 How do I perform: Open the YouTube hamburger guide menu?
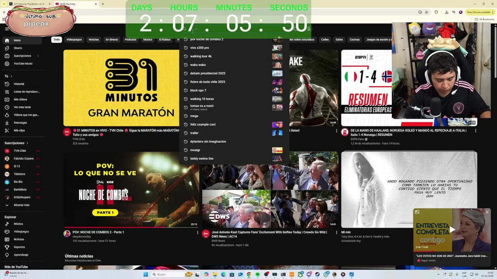click(x=7, y=29)
